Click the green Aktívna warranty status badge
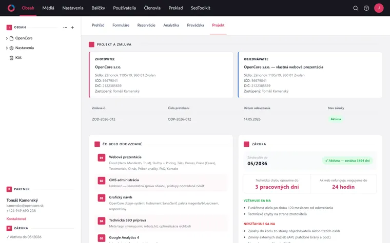 pos(336,119)
